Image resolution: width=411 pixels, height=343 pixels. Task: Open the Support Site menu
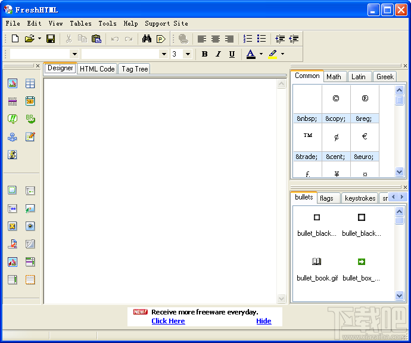166,23
